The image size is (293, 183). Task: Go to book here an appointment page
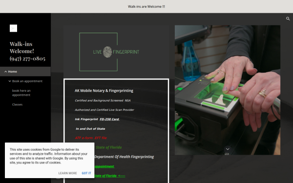(21, 93)
